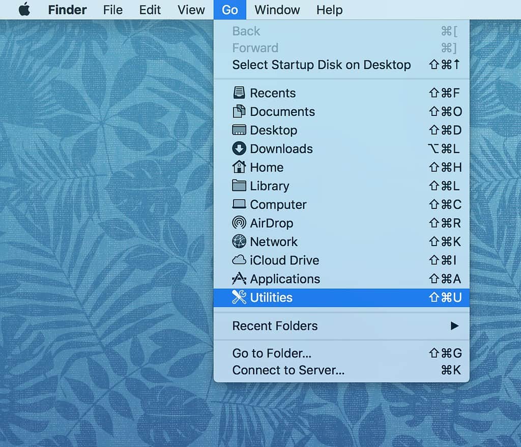The height and width of the screenshot is (447, 521).
Task: Select the AirDrop menu label
Action: (x=272, y=223)
